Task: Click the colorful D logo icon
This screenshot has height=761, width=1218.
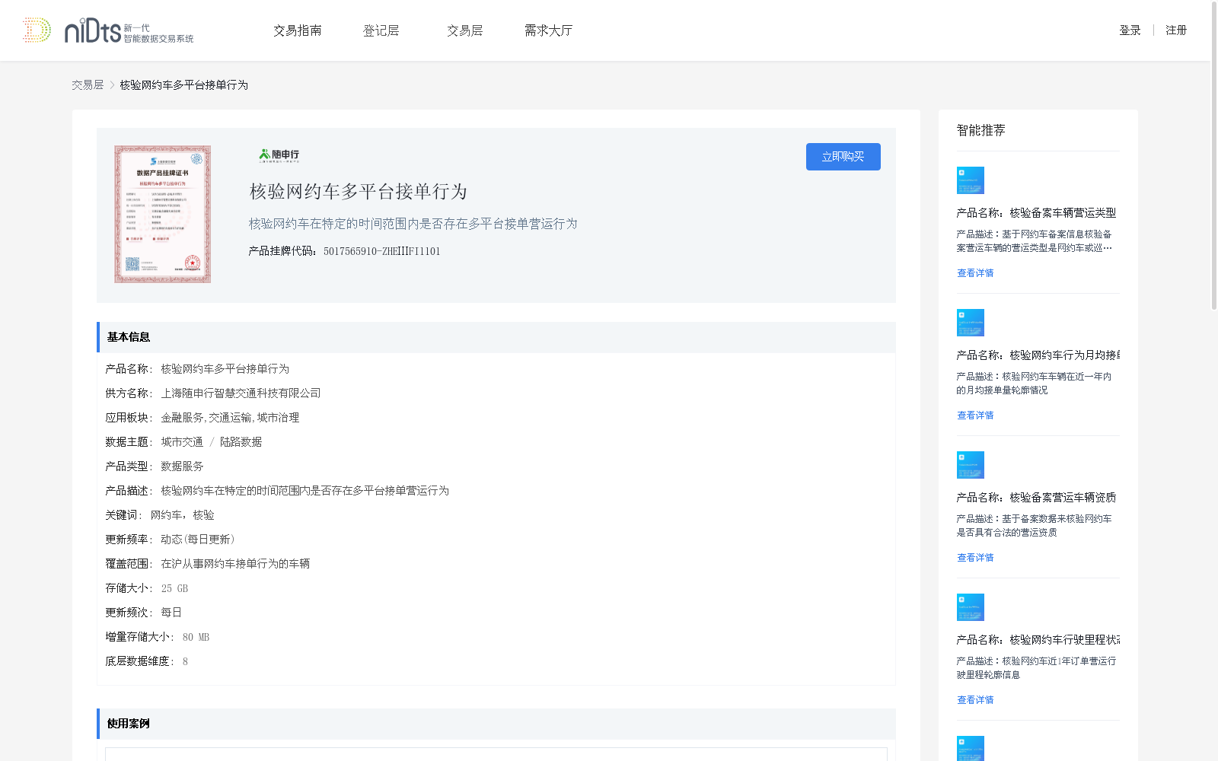Action: tap(37, 30)
